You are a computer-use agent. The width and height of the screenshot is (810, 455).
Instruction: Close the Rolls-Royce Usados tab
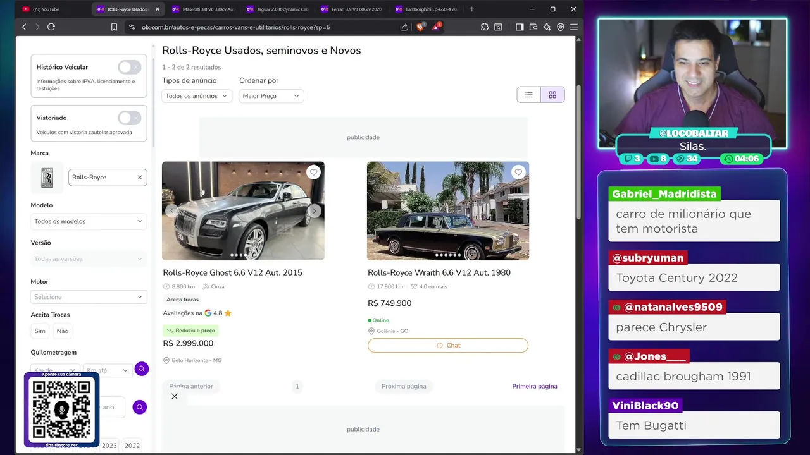(158, 9)
